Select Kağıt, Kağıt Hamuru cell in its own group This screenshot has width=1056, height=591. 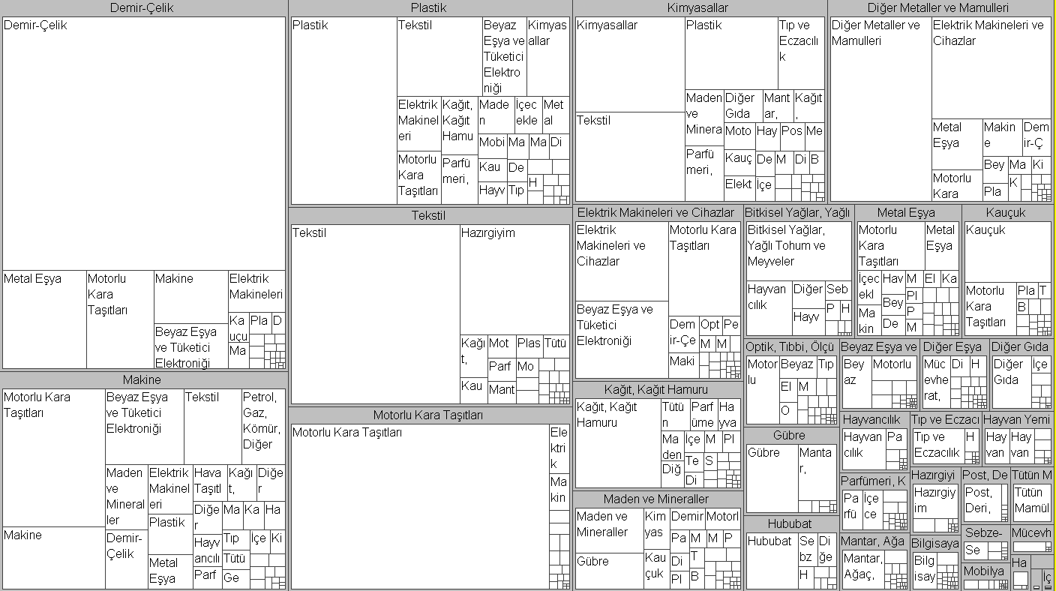617,442
